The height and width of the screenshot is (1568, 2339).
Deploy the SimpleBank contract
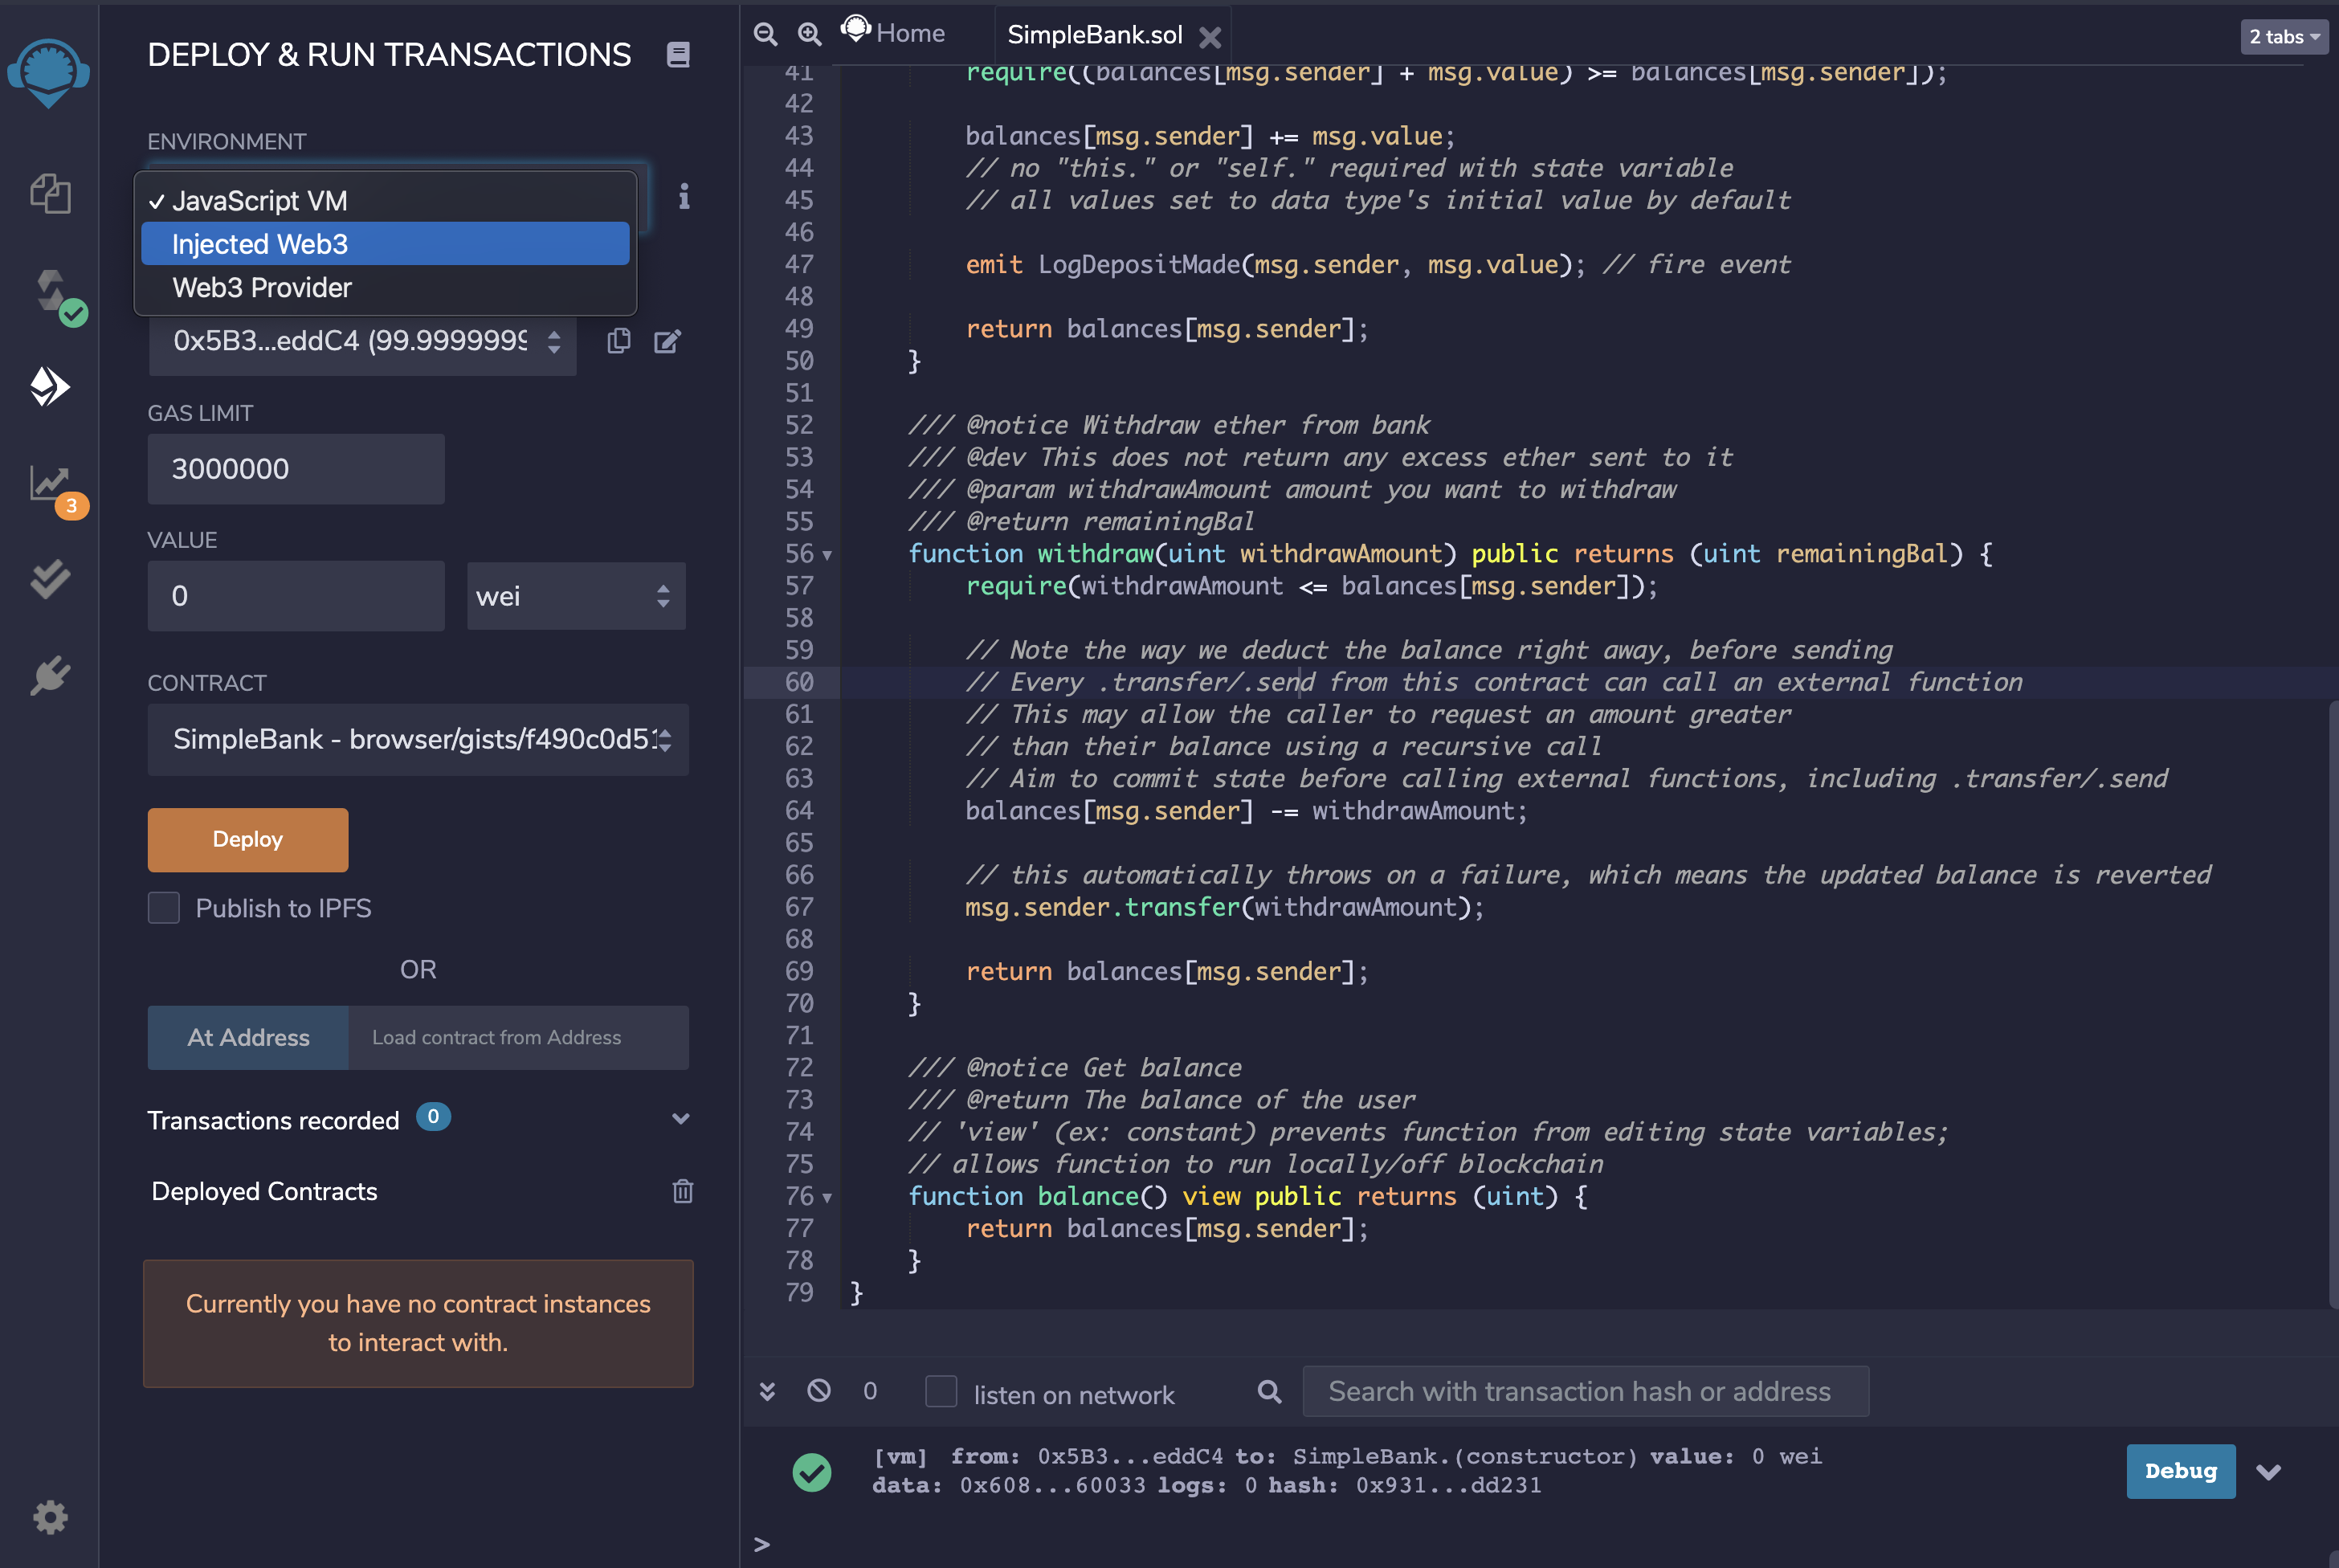(247, 839)
